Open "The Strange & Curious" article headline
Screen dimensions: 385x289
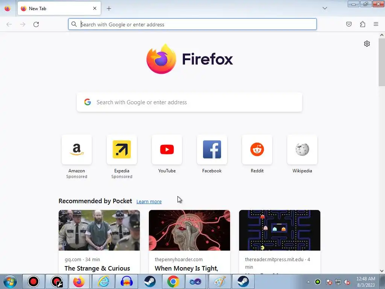pos(97,268)
